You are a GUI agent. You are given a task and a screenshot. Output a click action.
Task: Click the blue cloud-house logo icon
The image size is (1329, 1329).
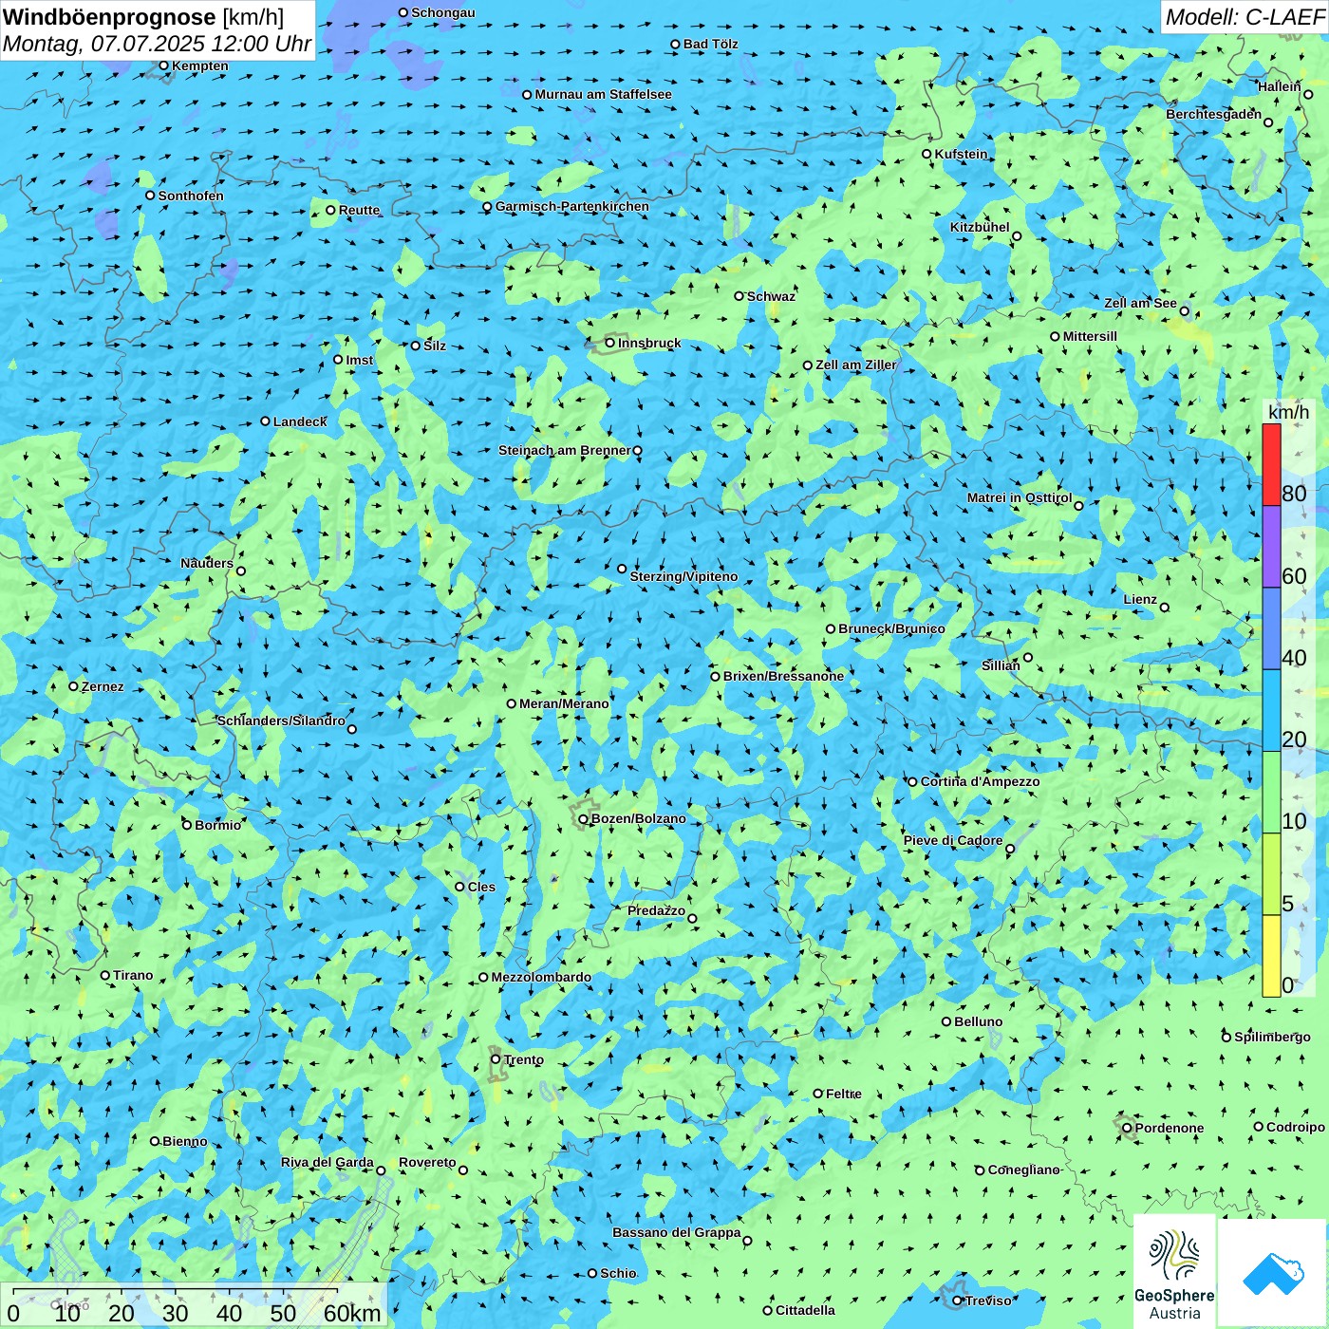click(x=1272, y=1273)
